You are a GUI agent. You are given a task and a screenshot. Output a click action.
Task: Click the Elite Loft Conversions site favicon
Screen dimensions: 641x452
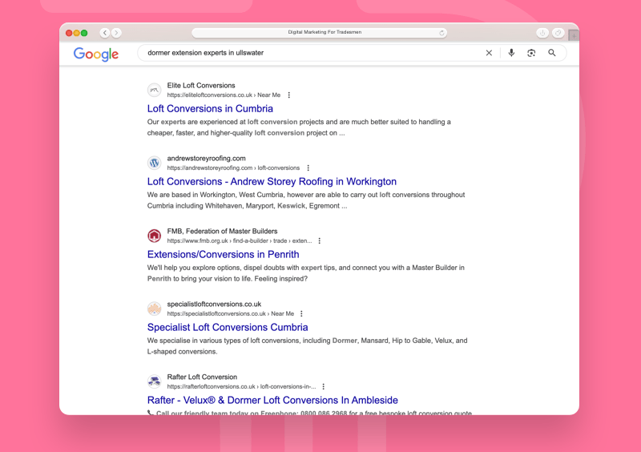click(x=154, y=91)
